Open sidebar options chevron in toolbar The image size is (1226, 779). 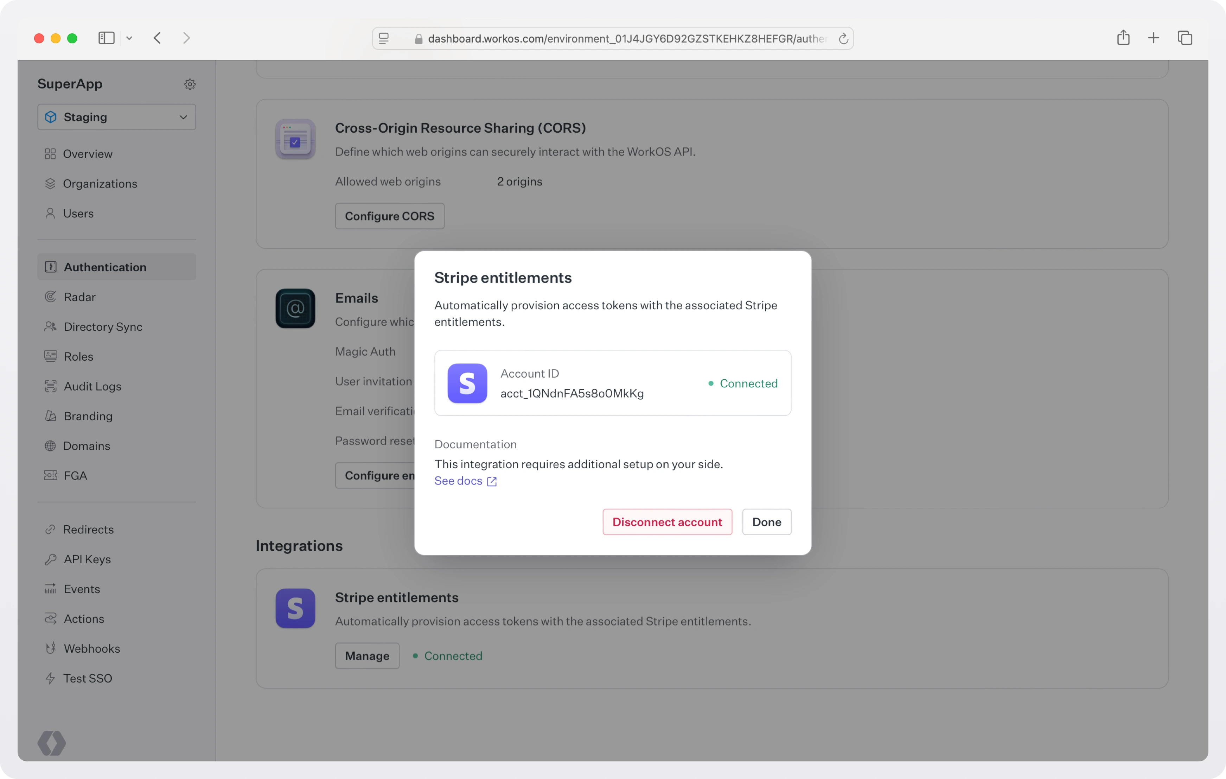point(129,38)
